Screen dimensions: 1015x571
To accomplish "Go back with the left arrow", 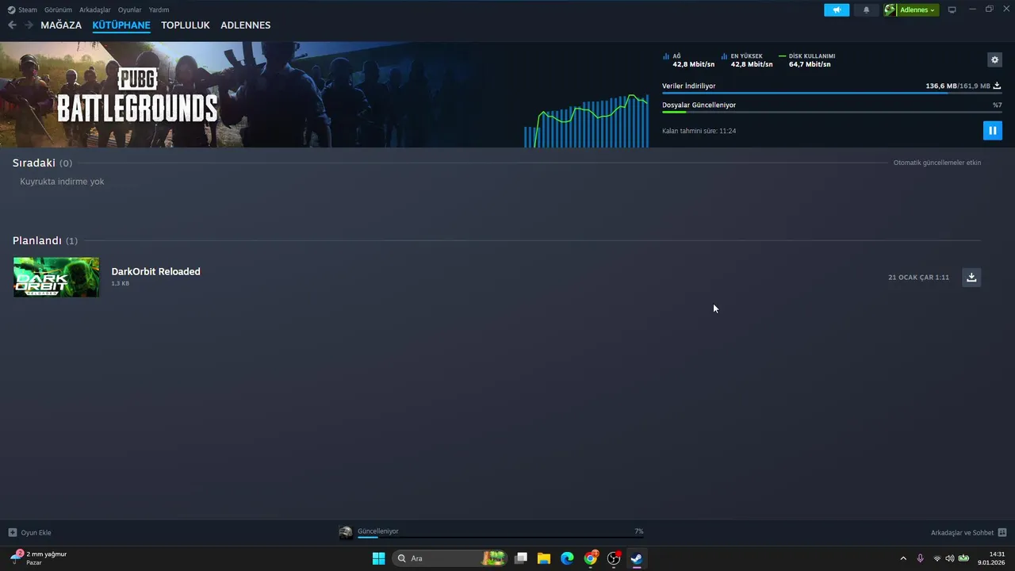I will 12,25.
